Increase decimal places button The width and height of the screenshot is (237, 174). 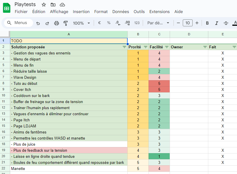[x=127, y=23]
